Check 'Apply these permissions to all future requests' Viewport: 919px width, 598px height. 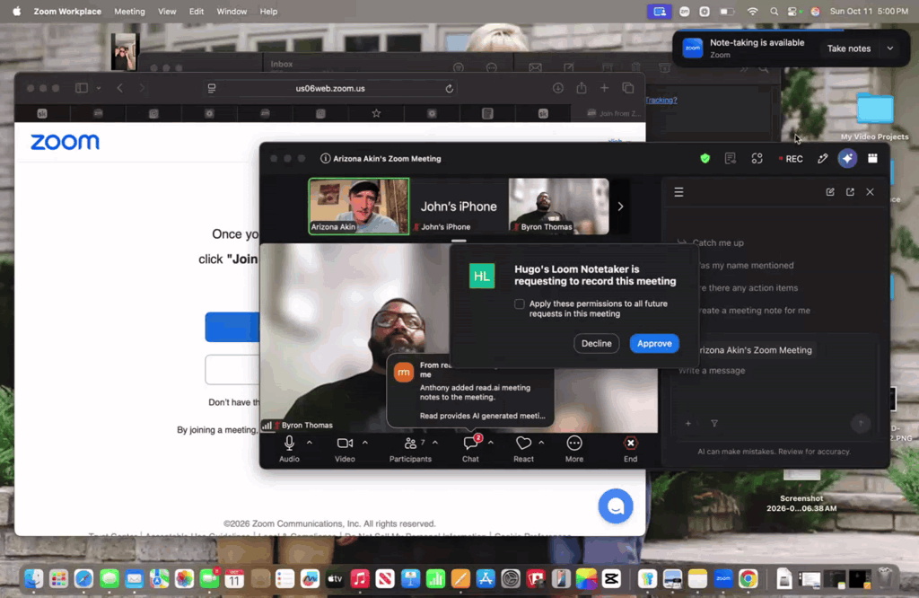point(520,303)
